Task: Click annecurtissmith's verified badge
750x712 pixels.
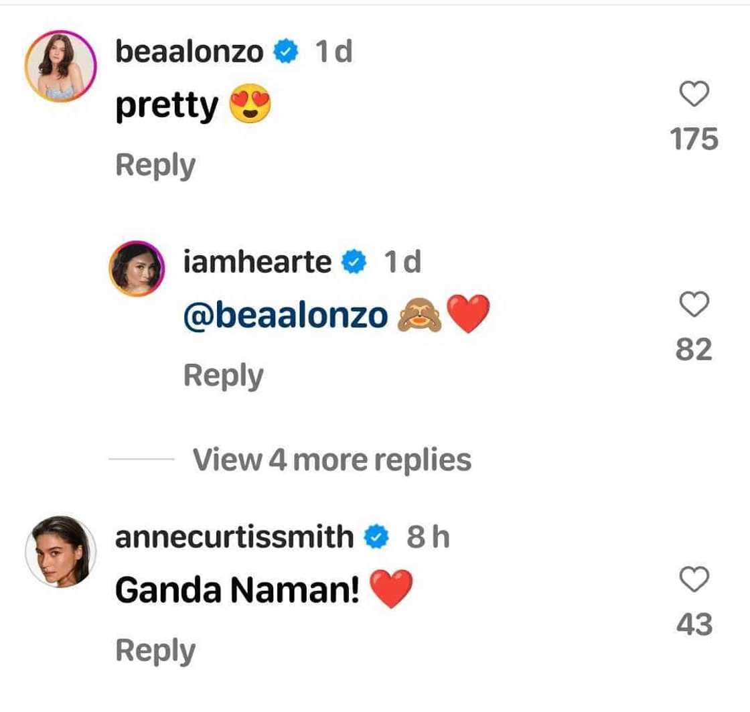Action: [x=378, y=538]
